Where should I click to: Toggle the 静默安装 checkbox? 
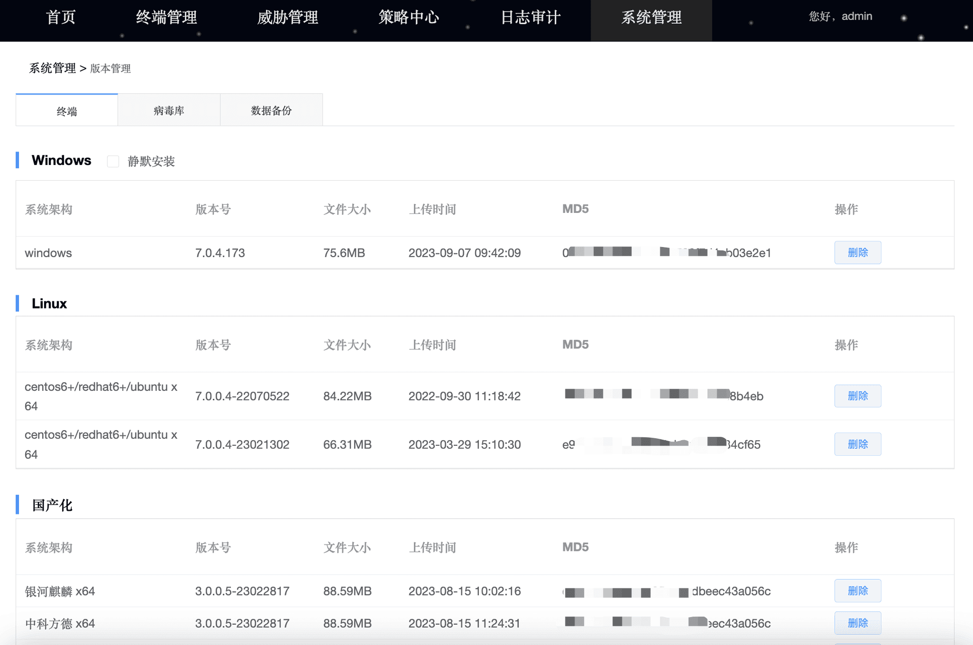click(x=113, y=162)
